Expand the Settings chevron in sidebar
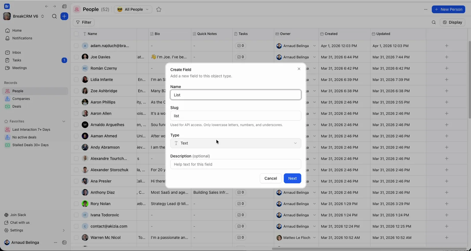The image size is (471, 251). click(64, 230)
